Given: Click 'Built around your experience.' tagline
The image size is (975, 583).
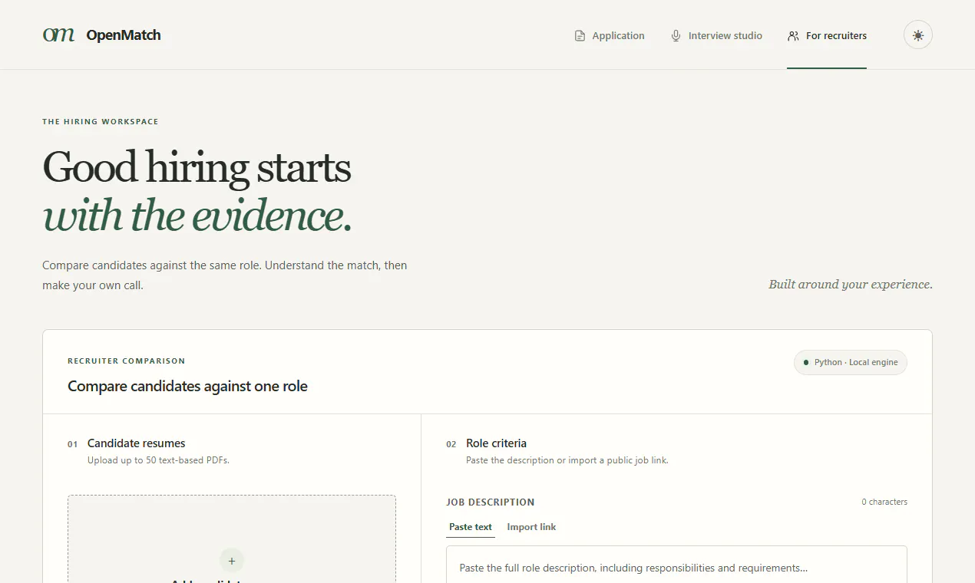Looking at the screenshot, I should point(851,285).
